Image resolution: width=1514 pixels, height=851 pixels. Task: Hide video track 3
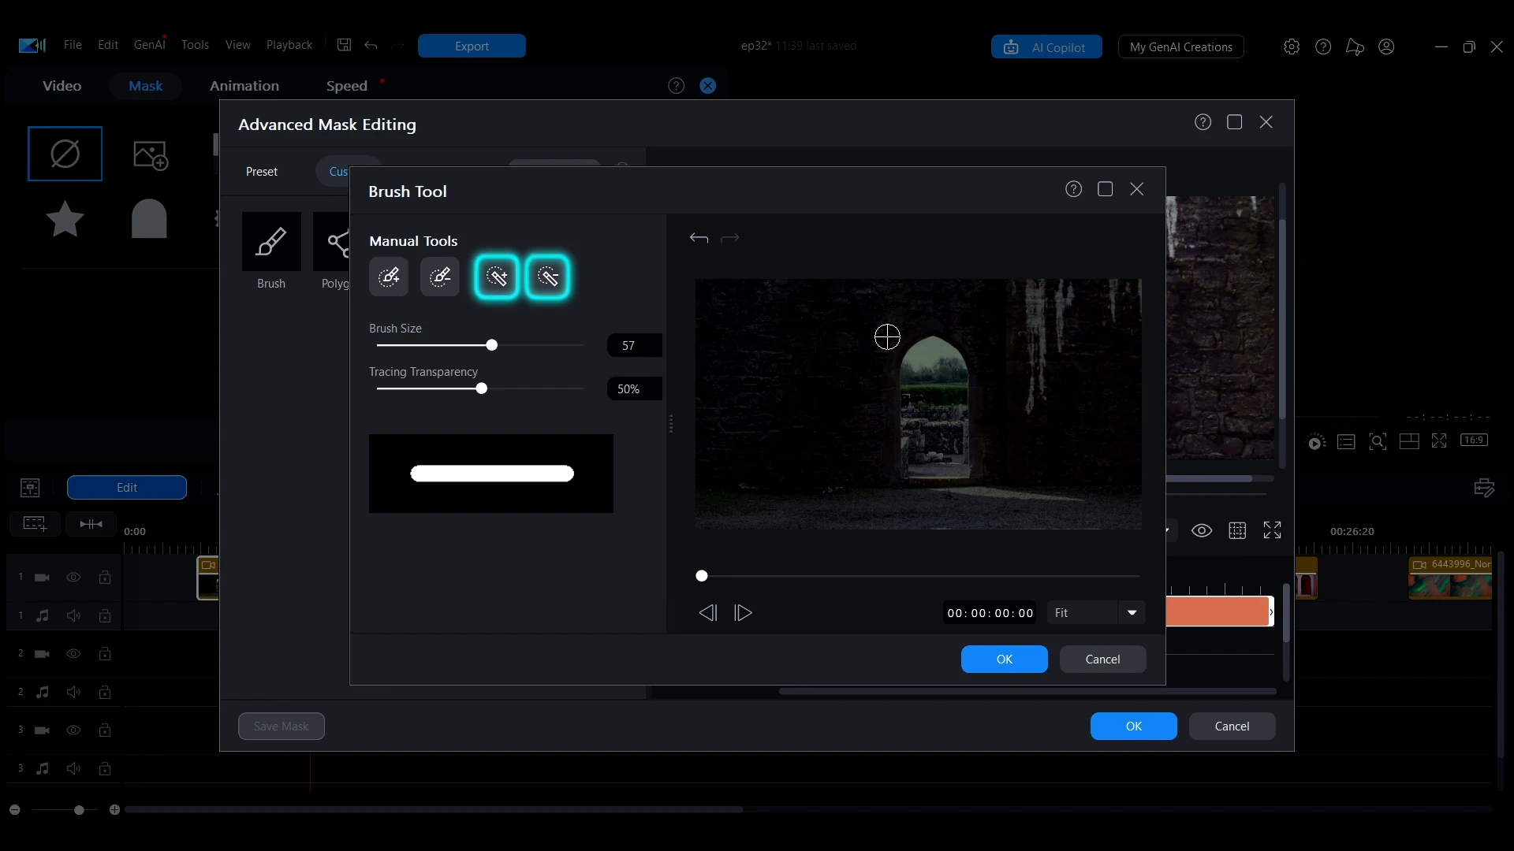(73, 730)
